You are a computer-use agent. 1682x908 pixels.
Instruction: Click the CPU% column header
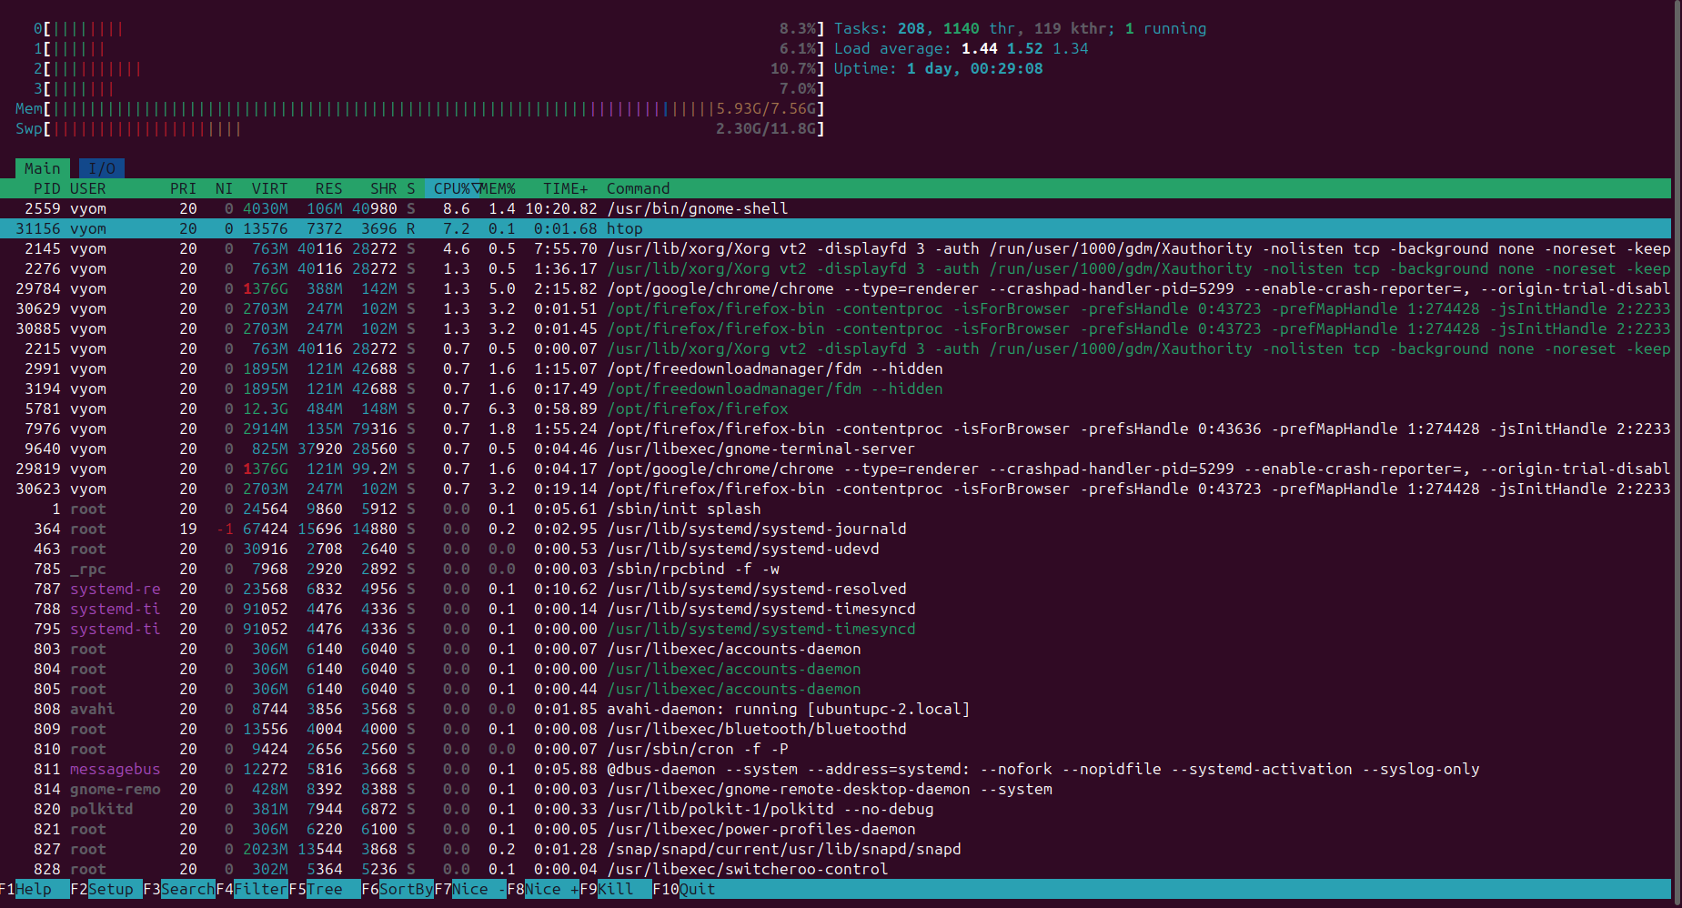click(452, 188)
